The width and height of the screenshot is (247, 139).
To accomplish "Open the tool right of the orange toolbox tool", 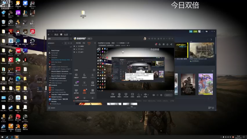I will pos(93,91).
